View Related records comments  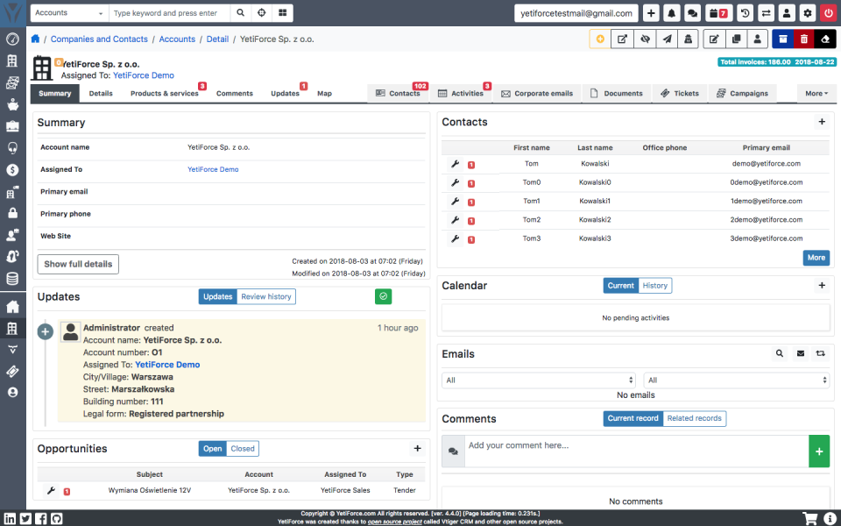tap(695, 418)
